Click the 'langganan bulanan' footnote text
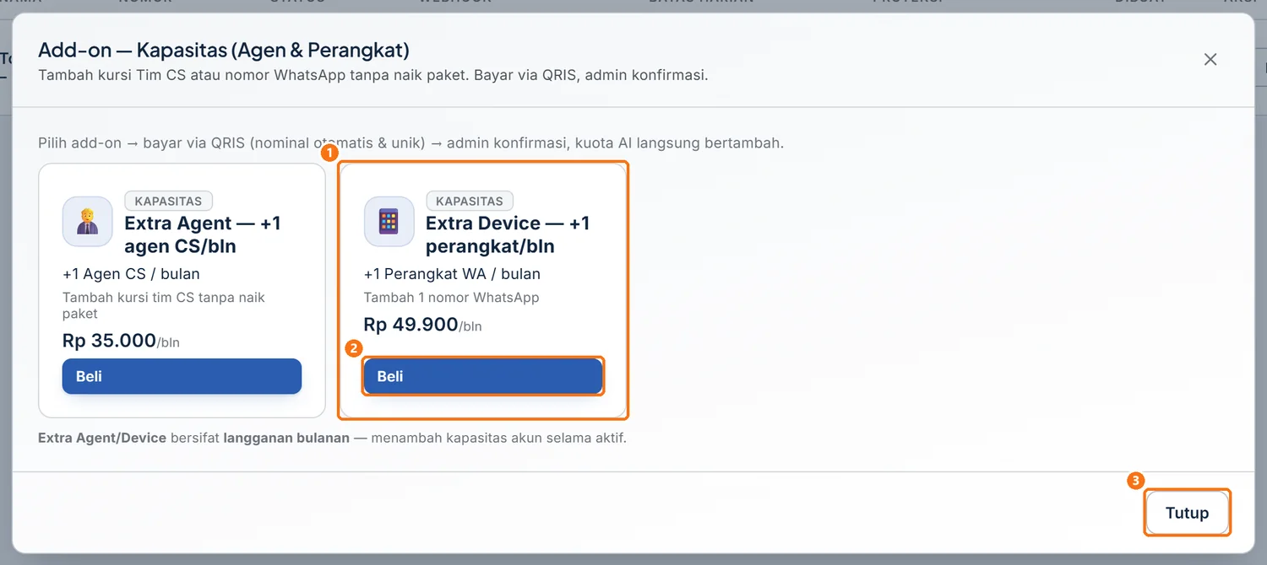This screenshot has height=565, width=1267. pyautogui.click(x=285, y=439)
